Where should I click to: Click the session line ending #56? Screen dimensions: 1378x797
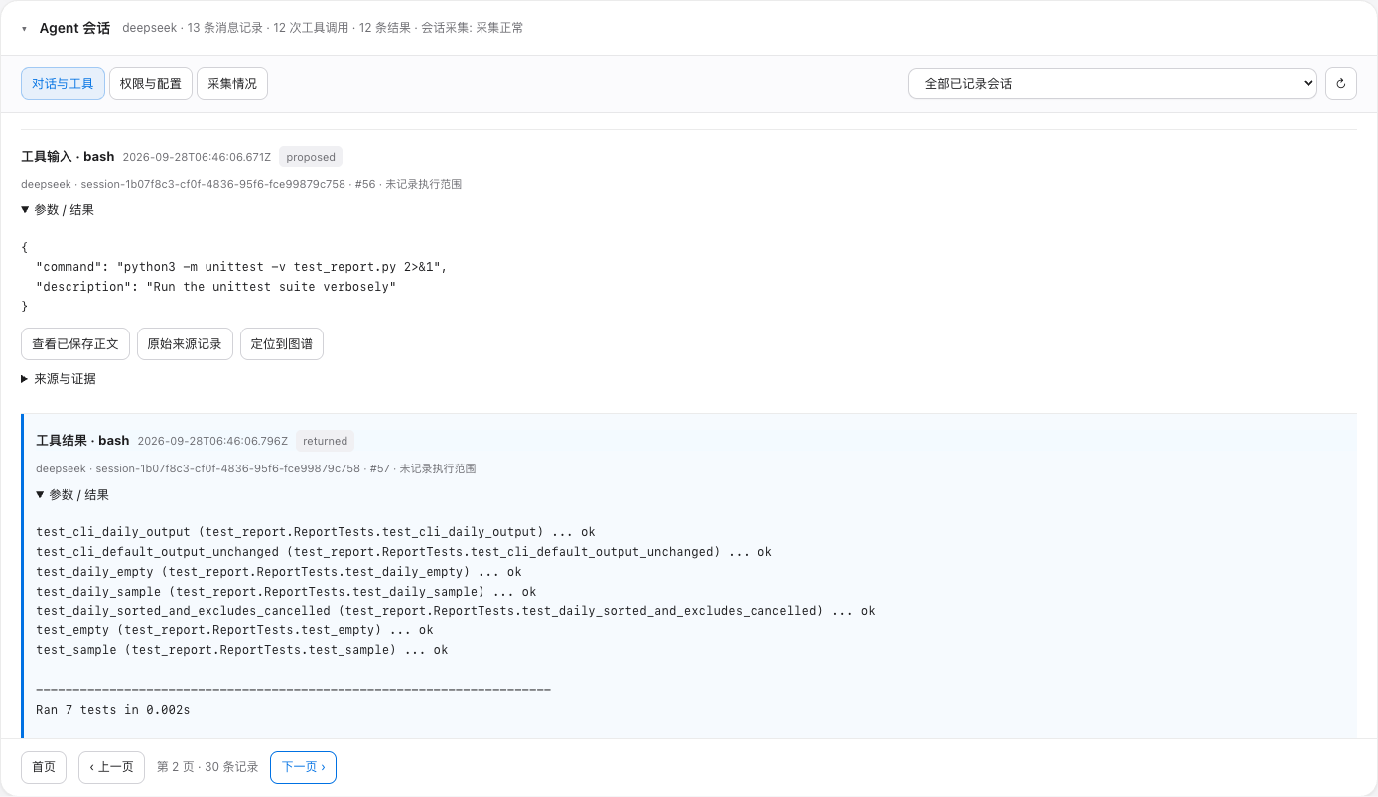tap(241, 184)
